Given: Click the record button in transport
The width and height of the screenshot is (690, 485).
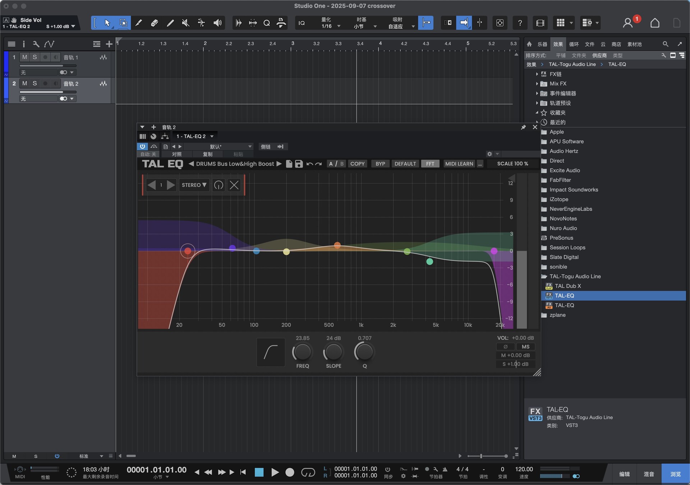Looking at the screenshot, I should 289,472.
